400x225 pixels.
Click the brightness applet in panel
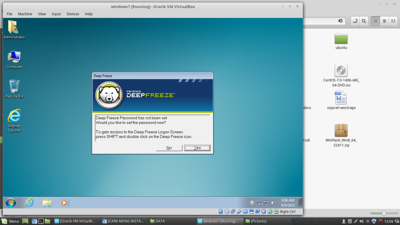point(367,221)
